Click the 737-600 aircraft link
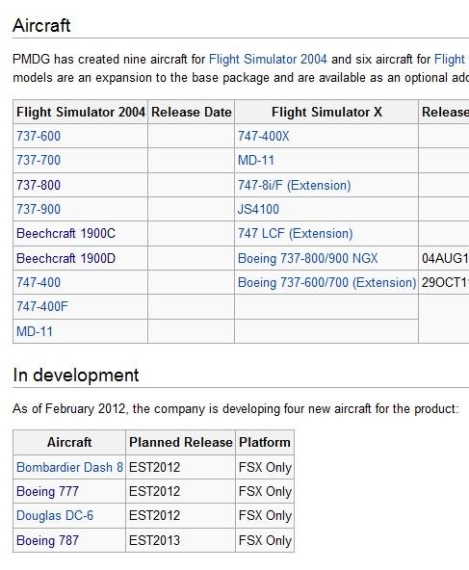This screenshot has height=570, width=469. 39,137
